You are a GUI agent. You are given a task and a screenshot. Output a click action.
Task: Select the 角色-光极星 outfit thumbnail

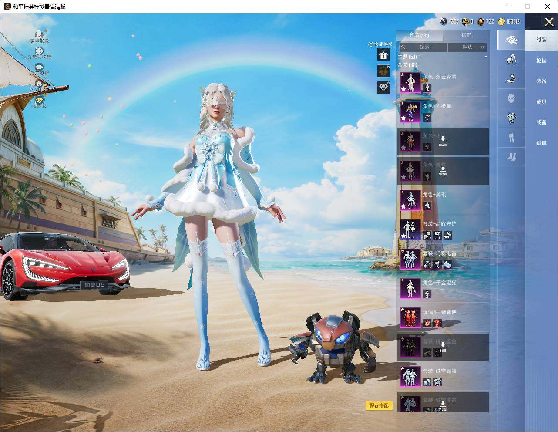410,112
